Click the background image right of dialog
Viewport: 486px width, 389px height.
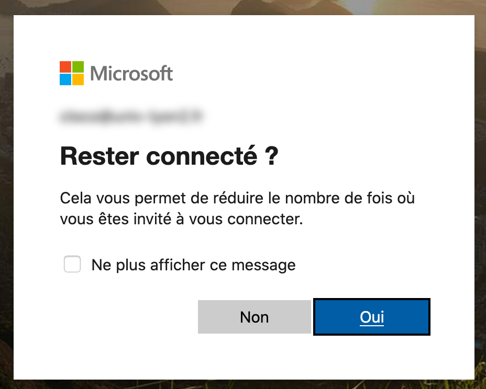click(x=480, y=198)
